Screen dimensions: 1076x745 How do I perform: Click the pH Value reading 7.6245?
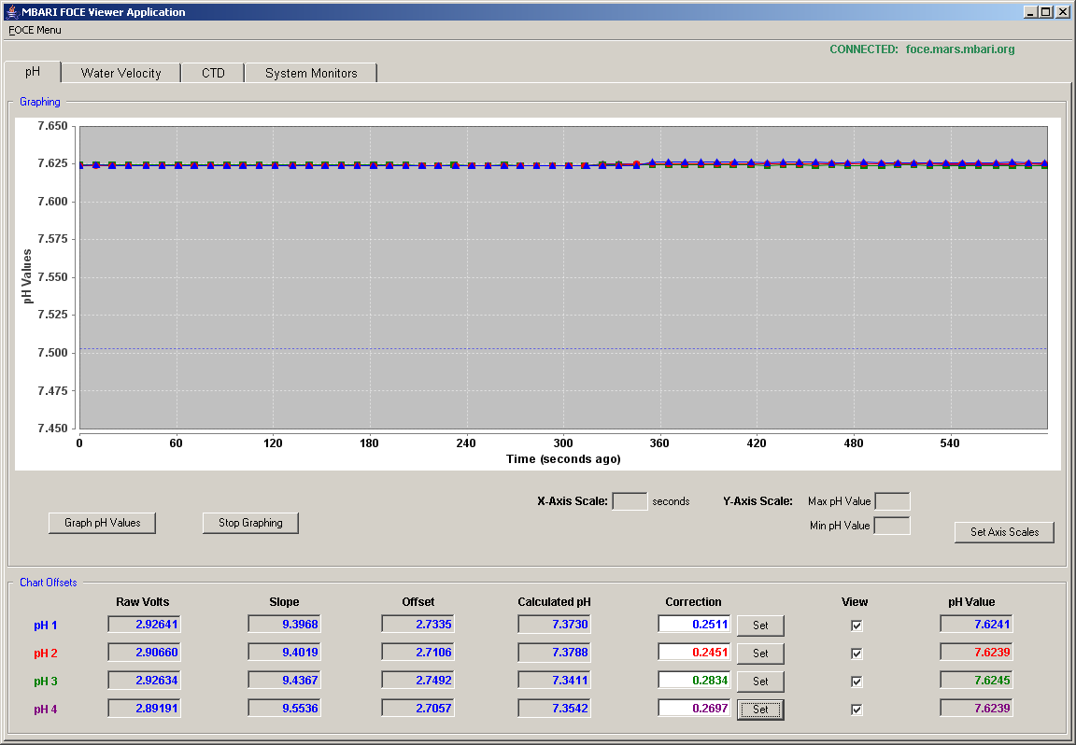click(976, 681)
